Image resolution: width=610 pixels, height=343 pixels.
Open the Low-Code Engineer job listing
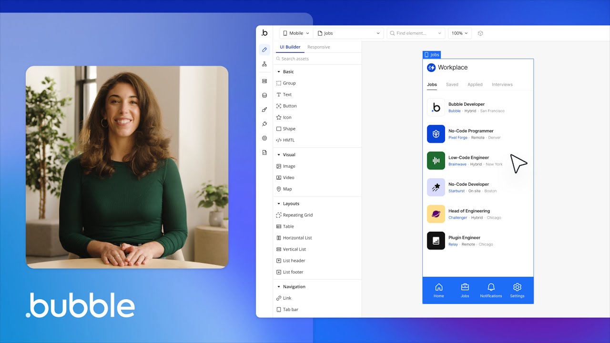point(478,161)
